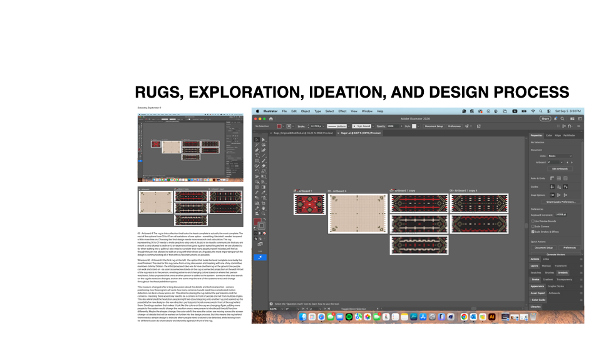
Task: Click the Home icon in Illustrator
Action: tap(271, 119)
